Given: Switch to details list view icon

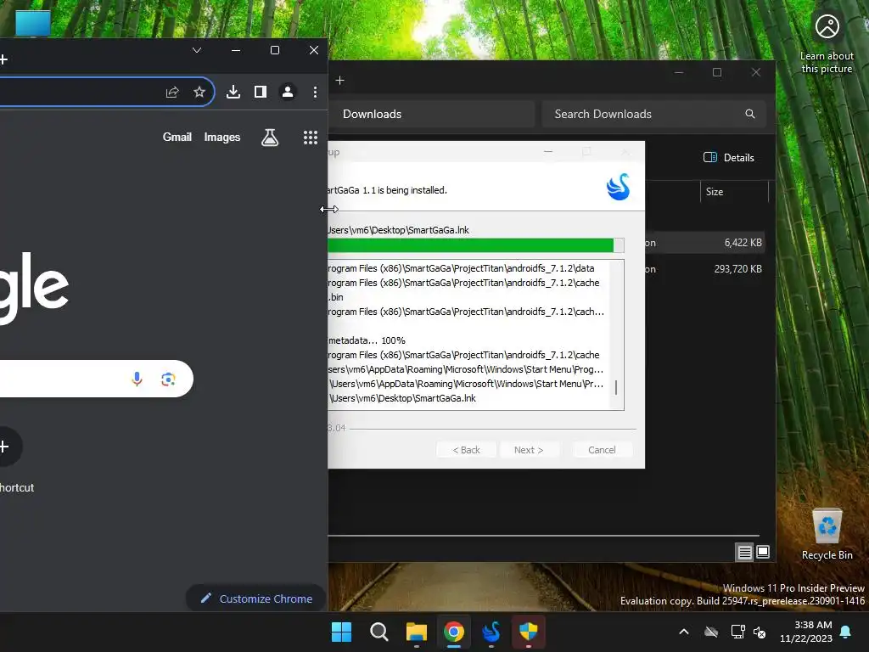Looking at the screenshot, I should [744, 552].
